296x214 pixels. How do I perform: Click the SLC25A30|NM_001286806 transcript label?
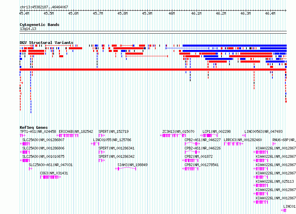[x=44, y=148]
